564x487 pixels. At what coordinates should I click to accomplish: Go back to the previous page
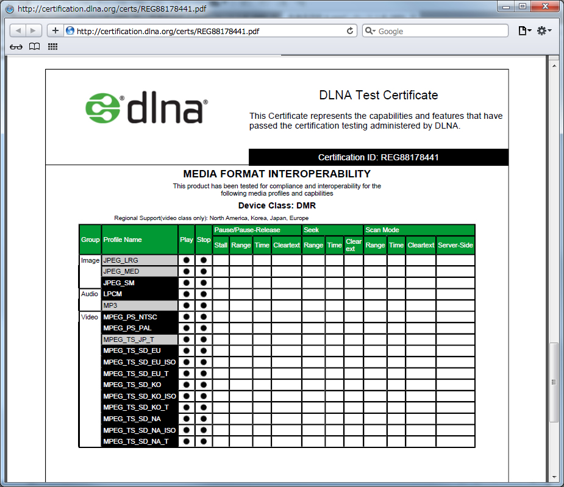click(x=18, y=31)
